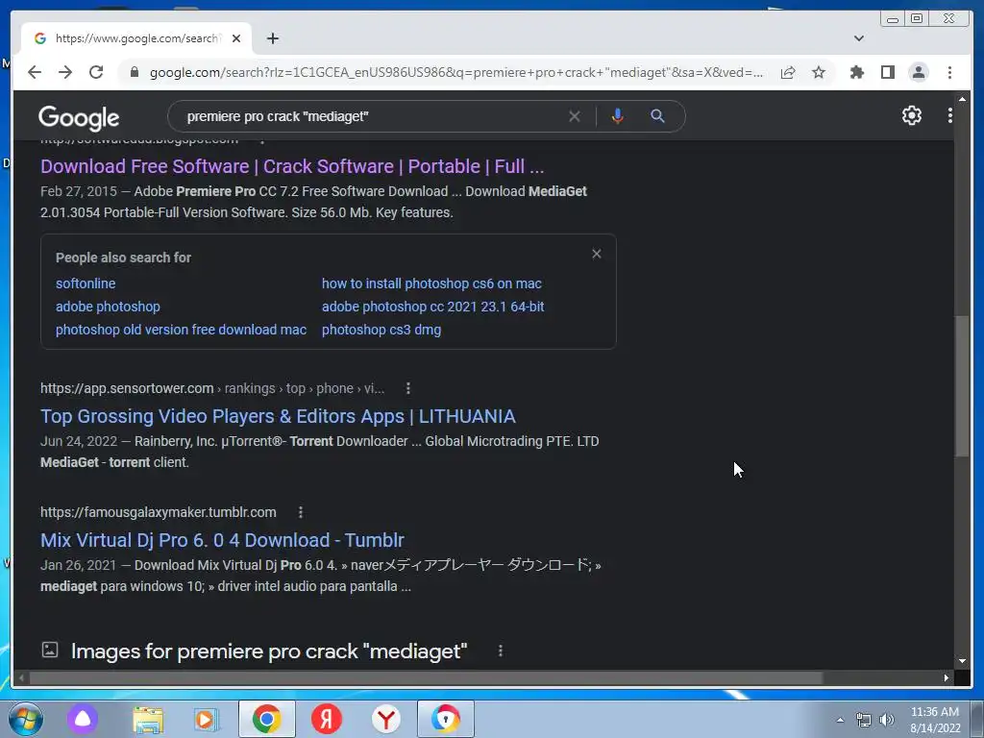The width and height of the screenshot is (984, 738).
Task: Search for adobe photoshop suggestion
Action: 108,307
